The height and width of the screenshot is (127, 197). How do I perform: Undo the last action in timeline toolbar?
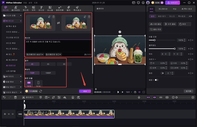tap(4, 97)
